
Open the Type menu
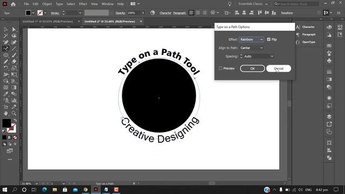59,4
